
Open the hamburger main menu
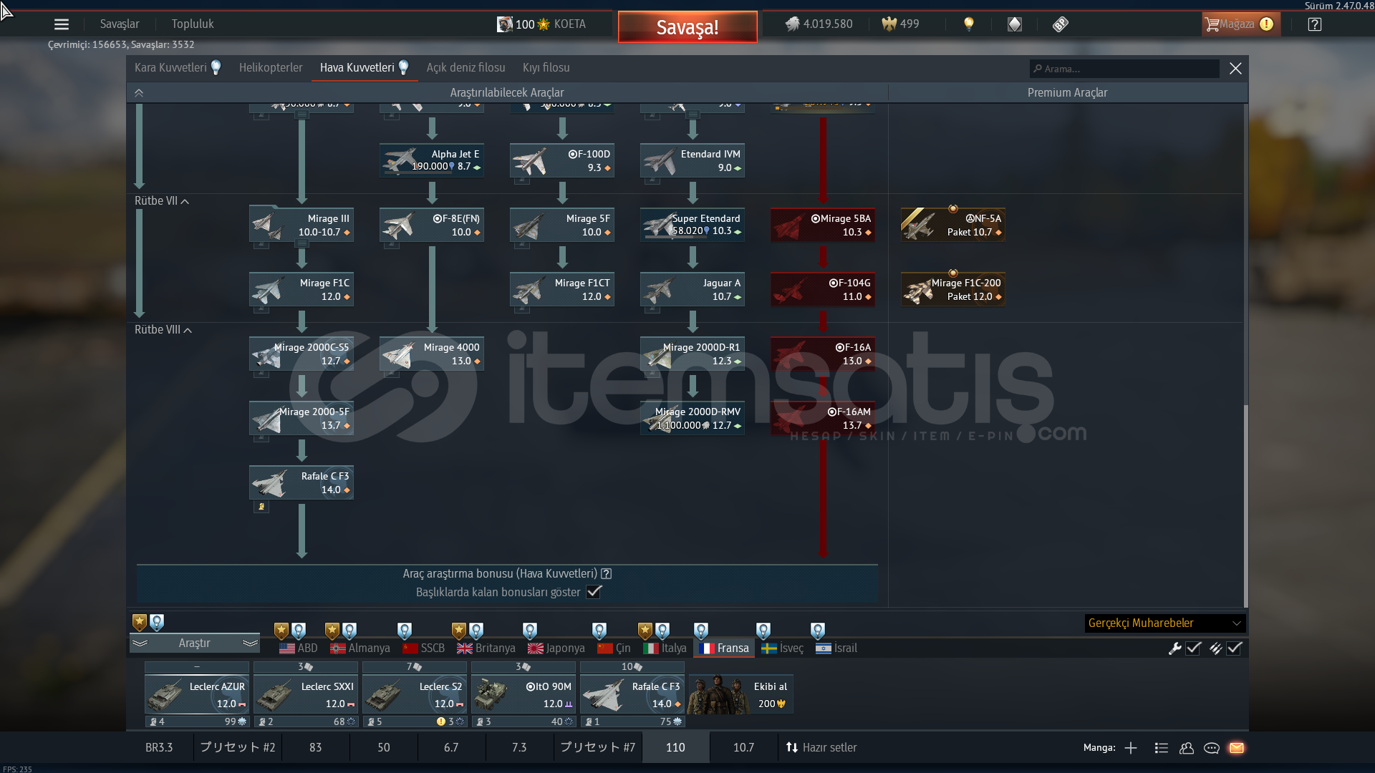[x=62, y=24]
